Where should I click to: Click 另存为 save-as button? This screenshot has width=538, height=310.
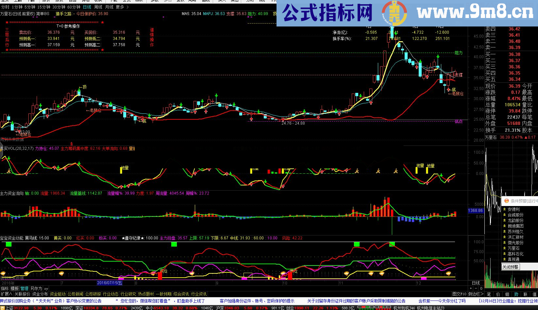(x=36, y=288)
